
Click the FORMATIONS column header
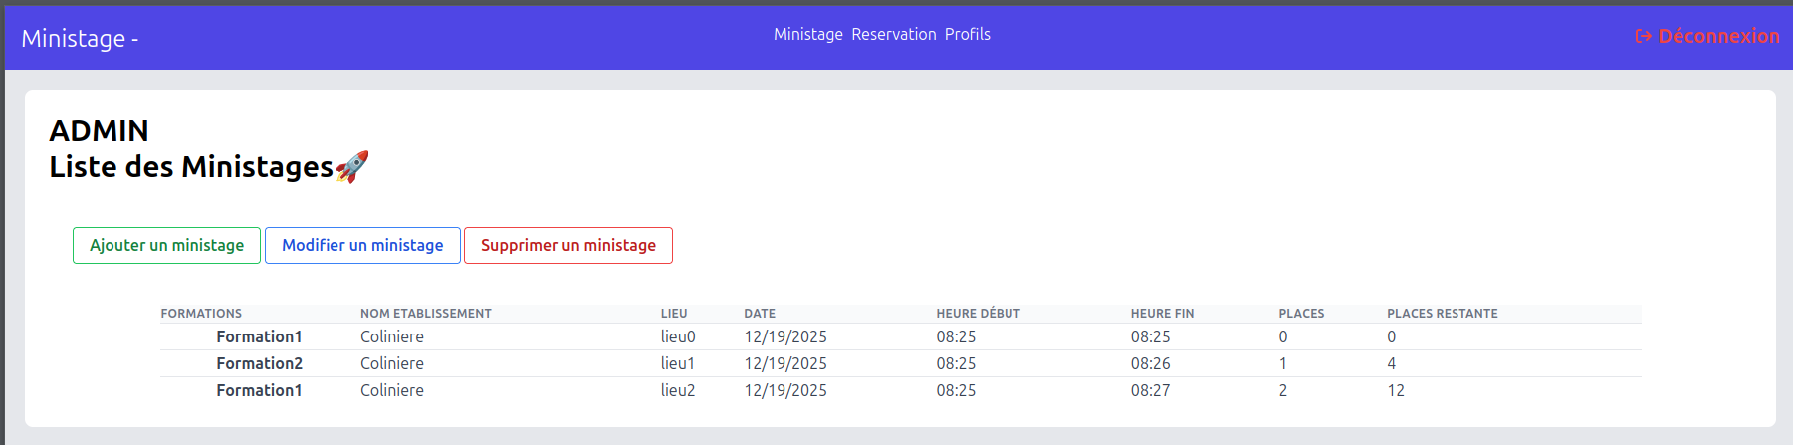coord(201,313)
